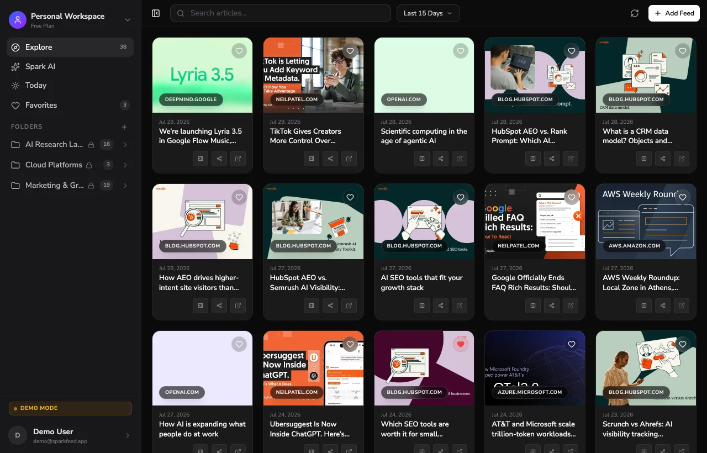
Task: Open TikTok Gives Creators article externally
Action: (x=349, y=159)
